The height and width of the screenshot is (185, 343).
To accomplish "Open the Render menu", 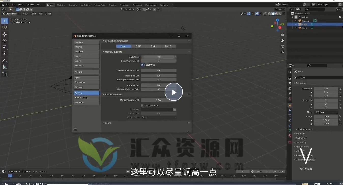I will point(21,5).
